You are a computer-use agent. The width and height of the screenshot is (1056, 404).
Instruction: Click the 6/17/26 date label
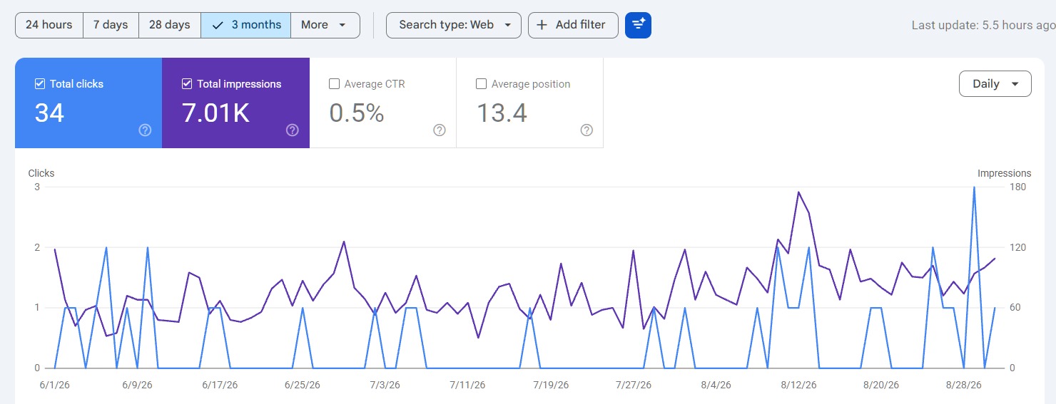pyautogui.click(x=220, y=385)
